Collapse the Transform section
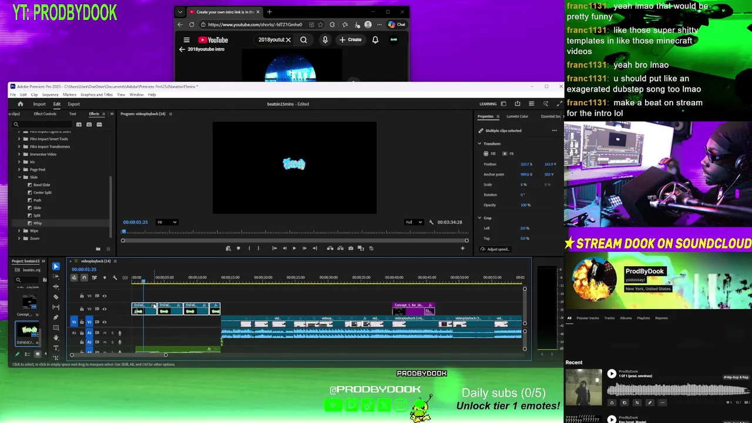Viewport: 752px width, 423px height. (x=479, y=143)
